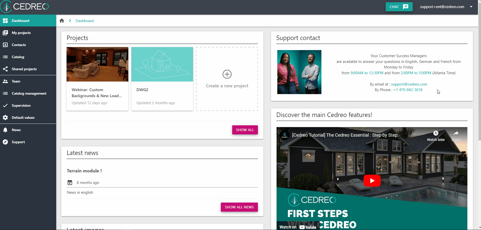Click the Default values gear icon
The image size is (481, 230).
click(x=5, y=118)
